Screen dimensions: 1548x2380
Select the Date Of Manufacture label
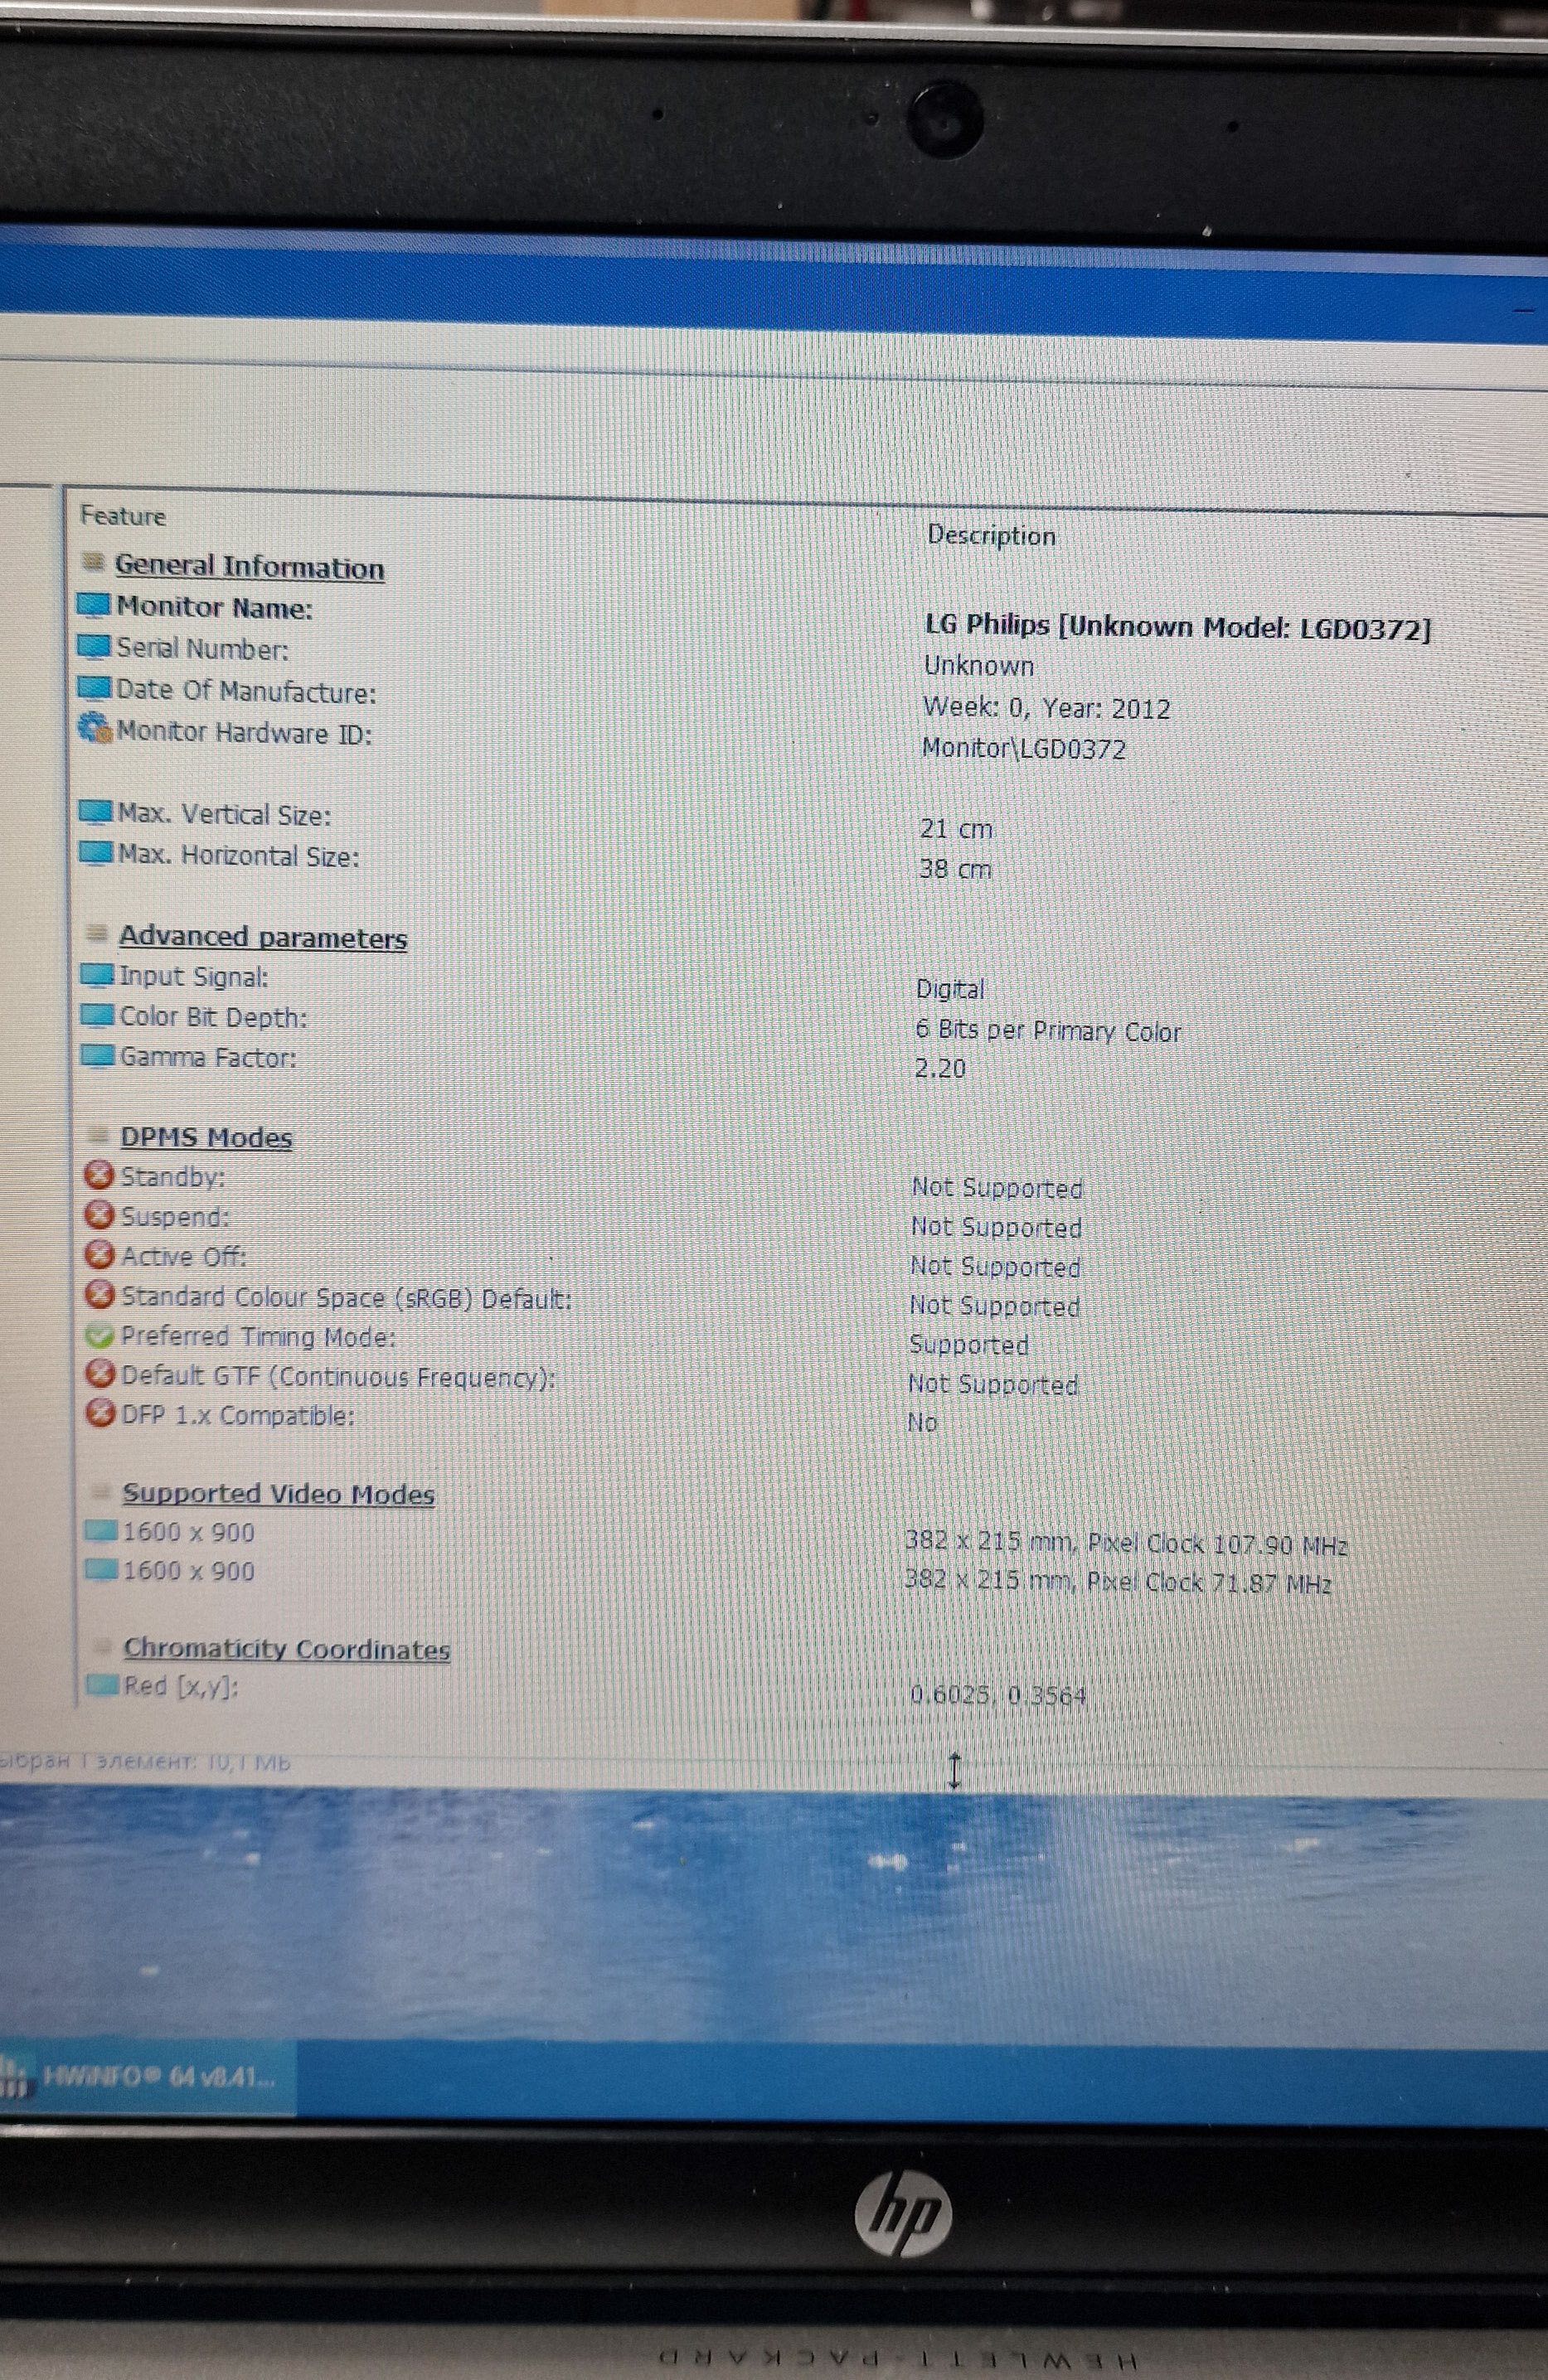click(246, 691)
